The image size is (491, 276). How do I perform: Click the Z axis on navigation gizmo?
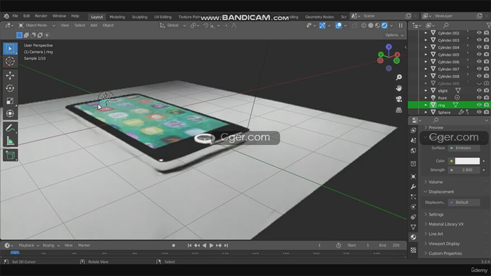coord(388,47)
